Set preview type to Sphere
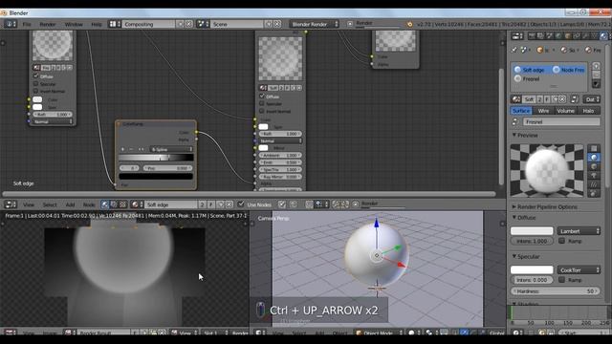The height and width of the screenshot is (344, 612). tap(594, 158)
